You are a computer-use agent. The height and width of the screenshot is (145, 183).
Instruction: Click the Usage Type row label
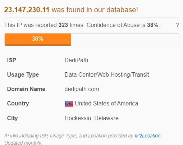pos(23,75)
